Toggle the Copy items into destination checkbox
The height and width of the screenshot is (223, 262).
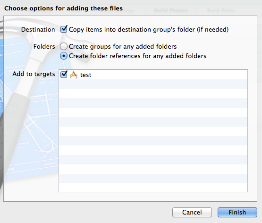[64, 29]
